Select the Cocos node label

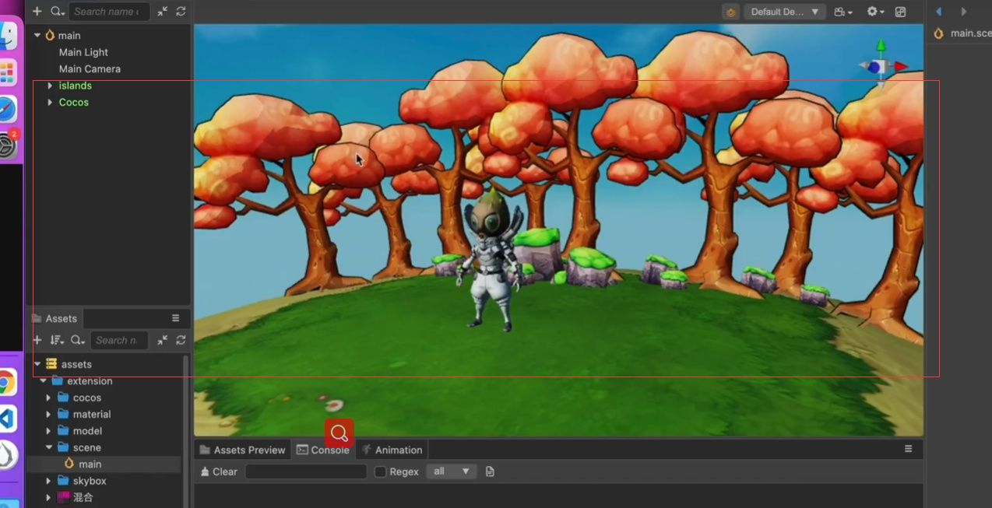(x=74, y=102)
